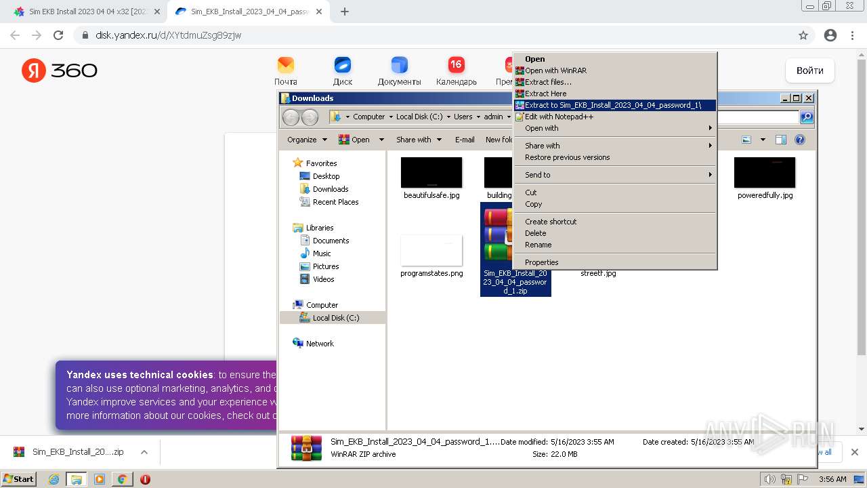Image resolution: width=867 pixels, height=488 pixels.
Task: Open a new Chrome tab
Action: point(345,12)
